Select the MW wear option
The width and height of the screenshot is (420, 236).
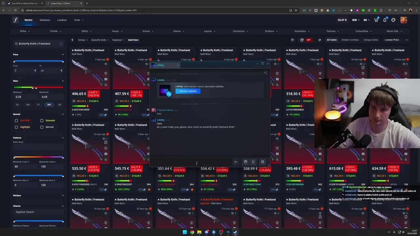click(x=28, y=105)
